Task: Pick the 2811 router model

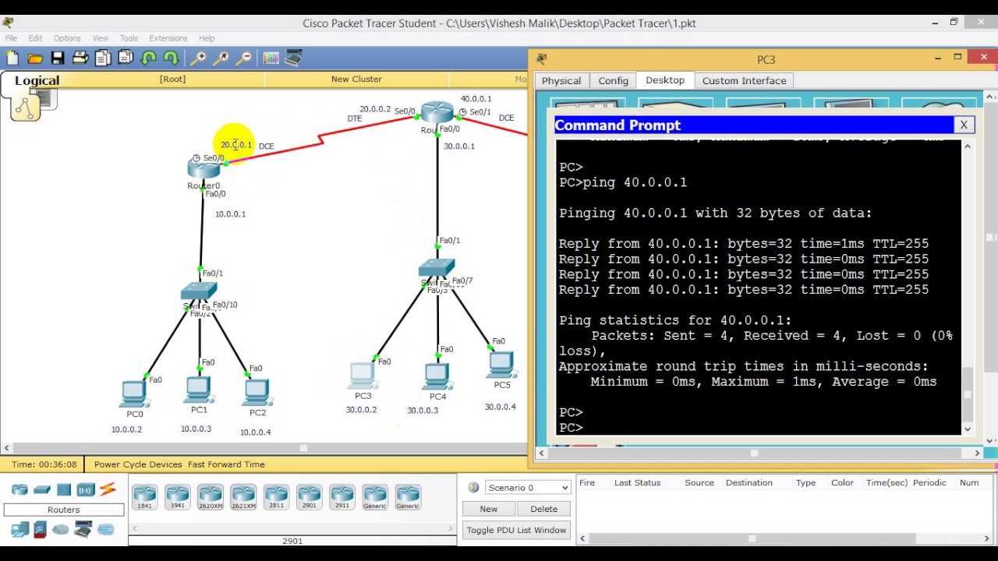Action: click(276, 496)
